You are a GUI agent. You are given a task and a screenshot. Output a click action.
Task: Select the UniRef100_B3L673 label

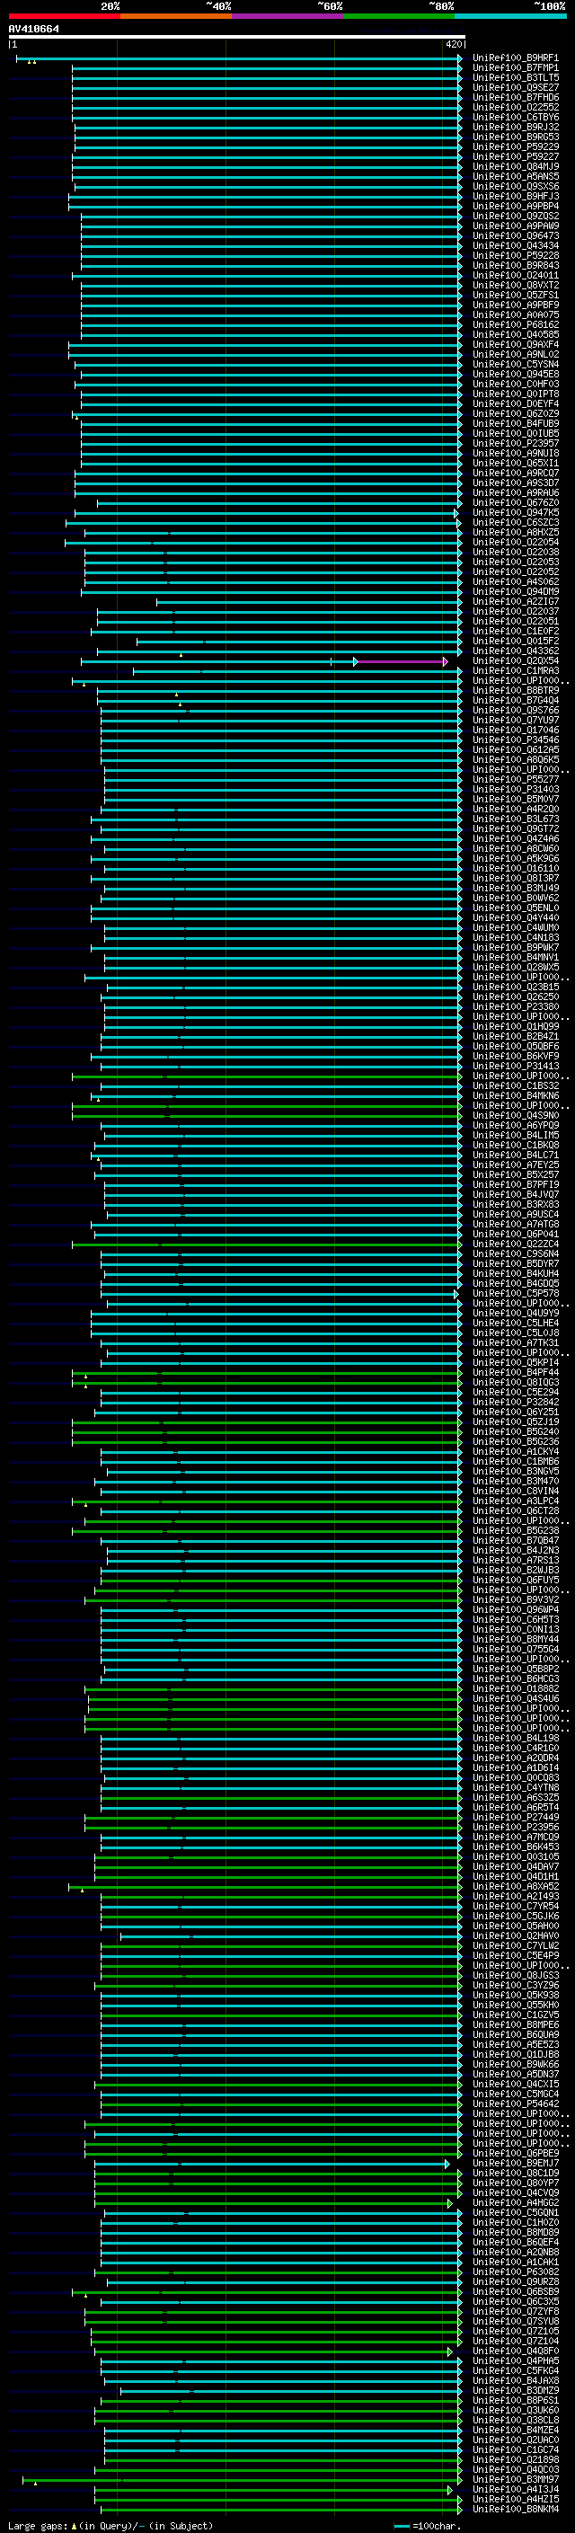point(515,819)
